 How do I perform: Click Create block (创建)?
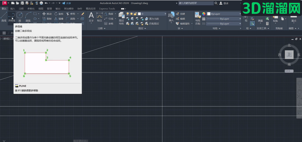click(x=181, y=14)
